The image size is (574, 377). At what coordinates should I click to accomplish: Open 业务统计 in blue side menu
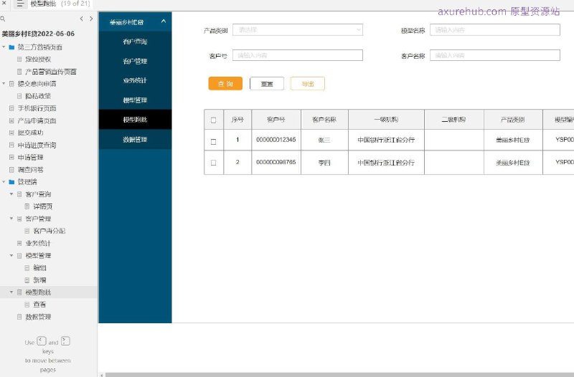click(x=135, y=80)
